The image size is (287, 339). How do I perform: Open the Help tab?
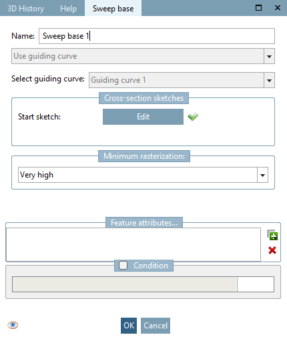[68, 9]
